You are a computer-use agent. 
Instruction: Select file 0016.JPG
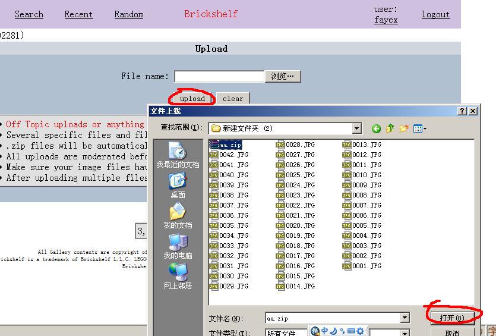click(295, 266)
